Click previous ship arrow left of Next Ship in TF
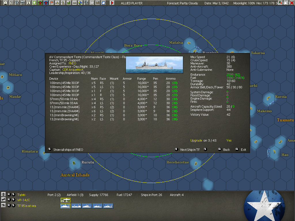 (x=177, y=149)
